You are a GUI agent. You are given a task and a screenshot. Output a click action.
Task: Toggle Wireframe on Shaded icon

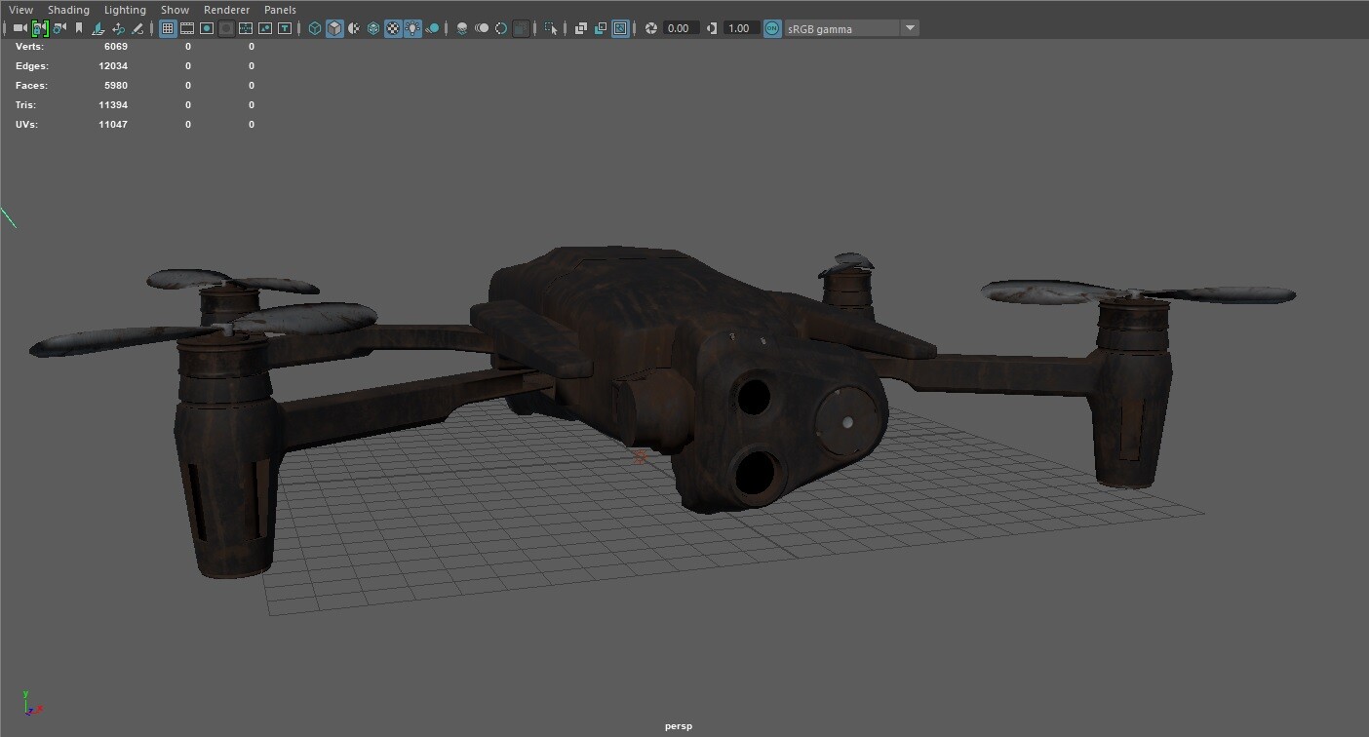pos(373,28)
